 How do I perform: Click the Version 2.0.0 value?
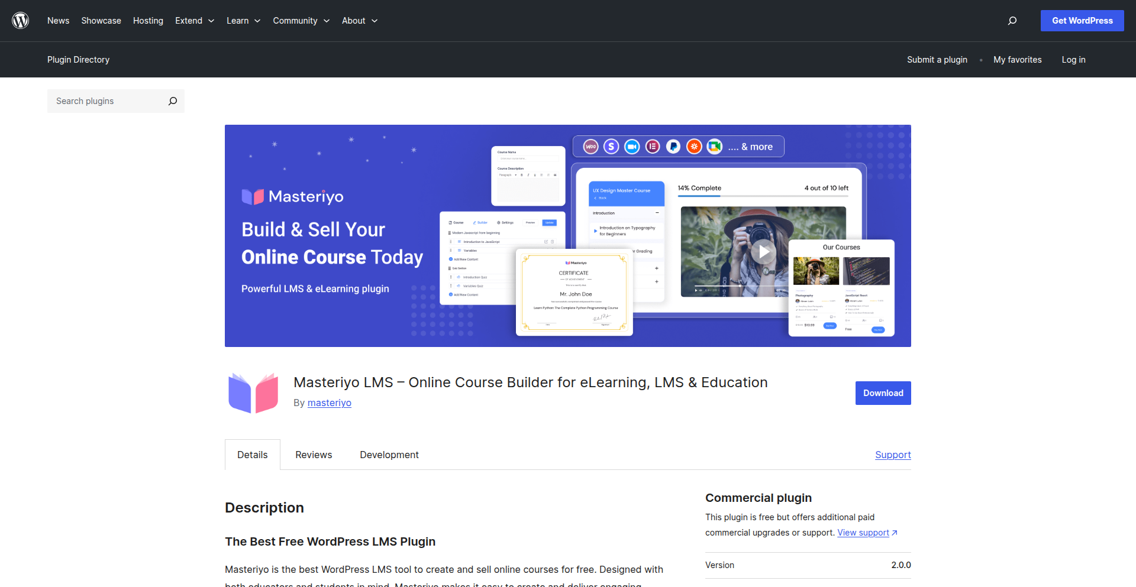(x=901, y=565)
